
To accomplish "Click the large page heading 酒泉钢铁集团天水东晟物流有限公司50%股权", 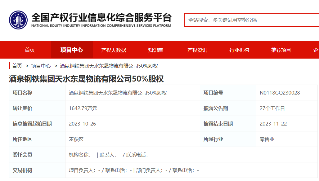I will pyautogui.click(x=86, y=79).
